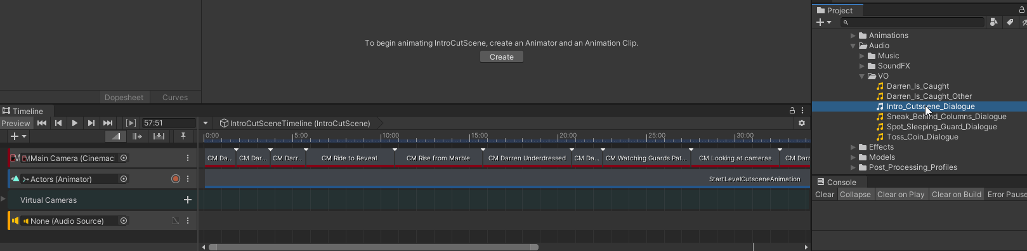This screenshot has height=251, width=1027.
Task: Step to previous frame in Timeline
Action: (58, 123)
